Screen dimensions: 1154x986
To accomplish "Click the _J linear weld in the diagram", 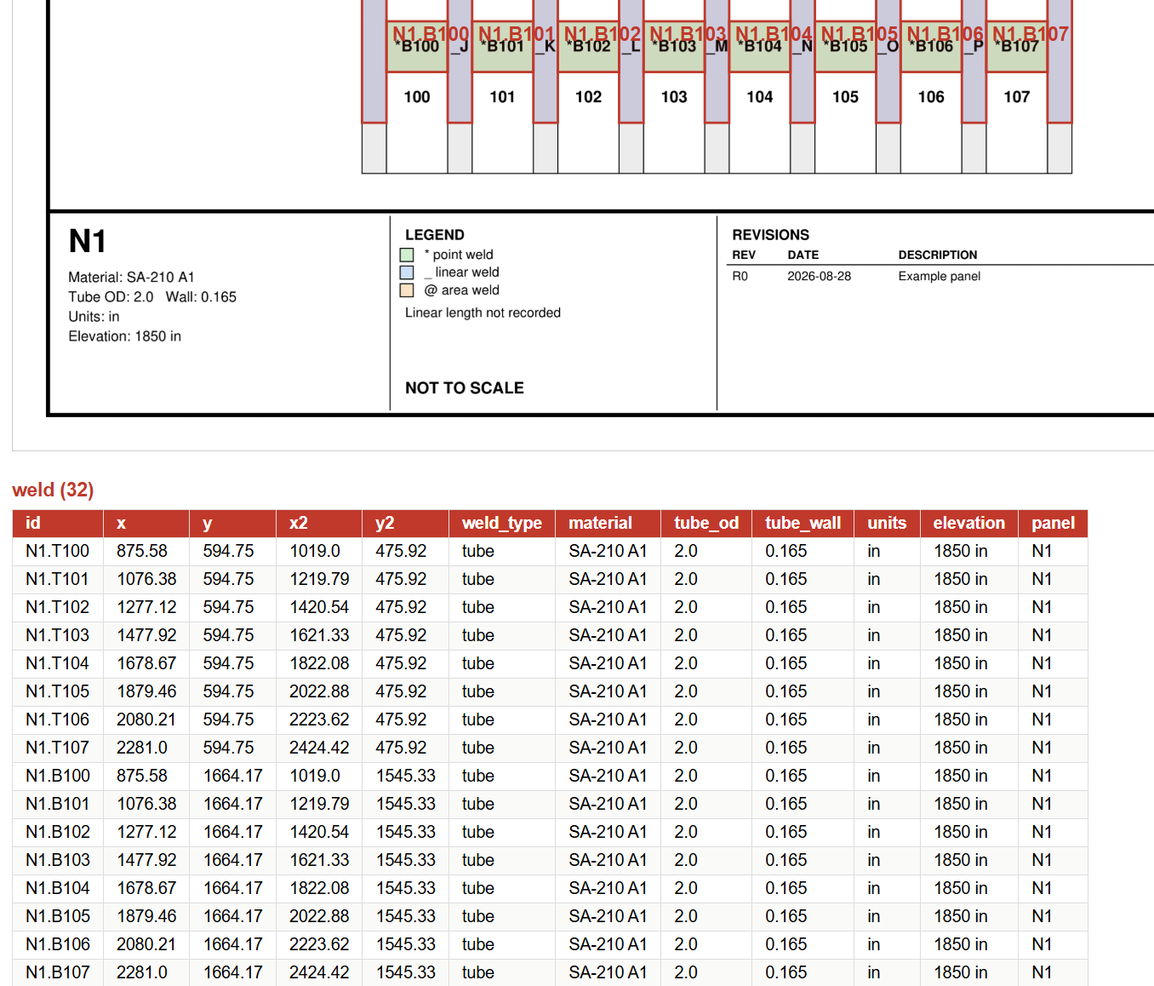I will click(x=460, y=61).
